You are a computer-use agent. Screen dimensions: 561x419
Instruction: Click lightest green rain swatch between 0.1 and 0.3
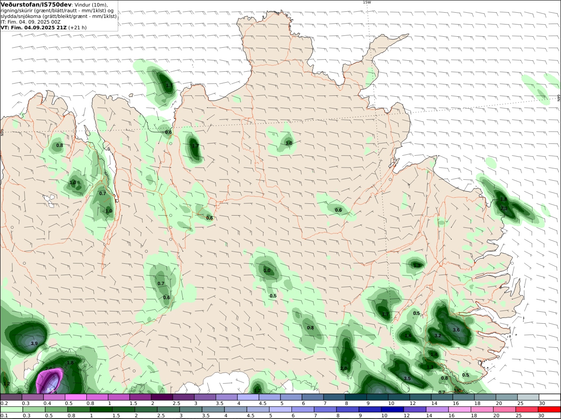click(11, 409)
